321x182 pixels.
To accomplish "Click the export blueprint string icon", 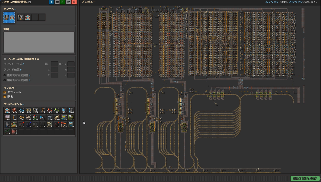I will click(68, 2).
